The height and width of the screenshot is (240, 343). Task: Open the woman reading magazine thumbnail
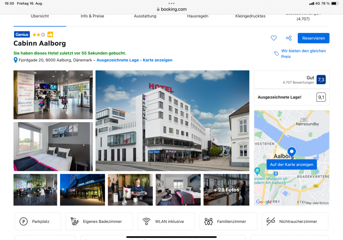click(x=130, y=190)
